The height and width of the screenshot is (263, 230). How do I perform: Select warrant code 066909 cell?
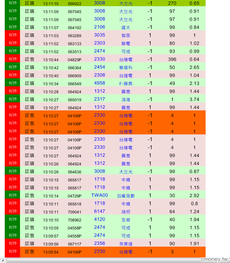click(x=75, y=76)
